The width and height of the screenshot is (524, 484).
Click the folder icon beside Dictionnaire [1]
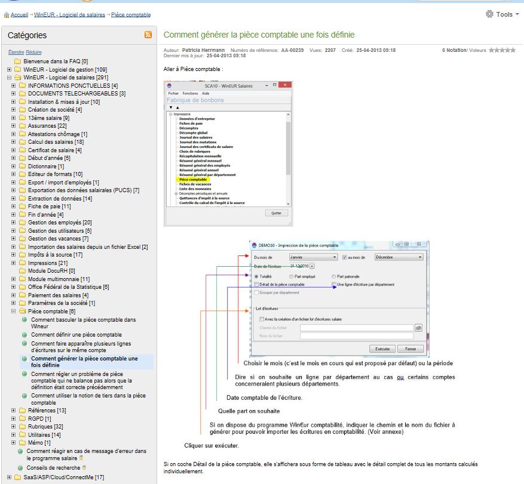[22, 167]
